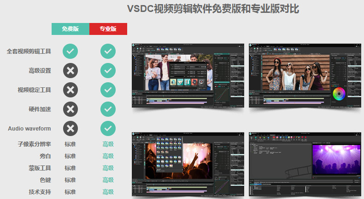Click 标准 in the 蒙版工具 row
This screenshot has width=364, height=199.
70,168
